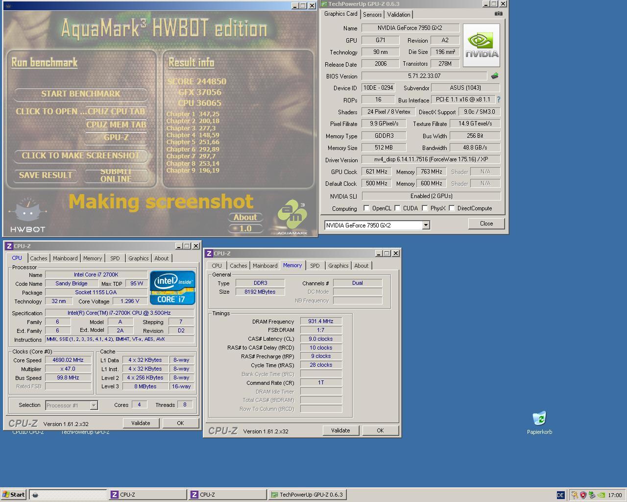Viewport: 627px width, 502px height.
Task: Switch to the CPU tab in the CPU-Z Memory window
Action: point(217,266)
